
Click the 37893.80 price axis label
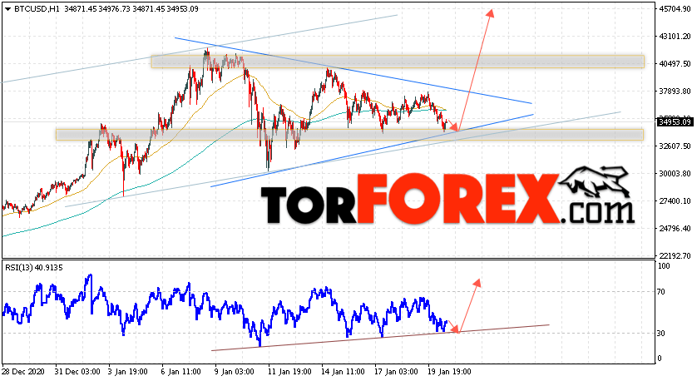[x=675, y=92]
